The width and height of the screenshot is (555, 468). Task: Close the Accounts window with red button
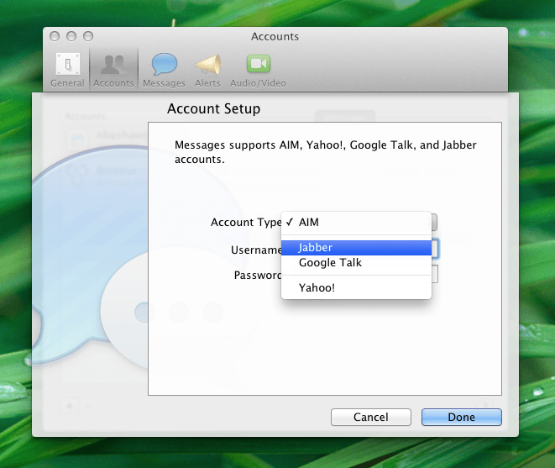(55, 36)
